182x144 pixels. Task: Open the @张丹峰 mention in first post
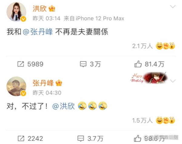pos(38,32)
